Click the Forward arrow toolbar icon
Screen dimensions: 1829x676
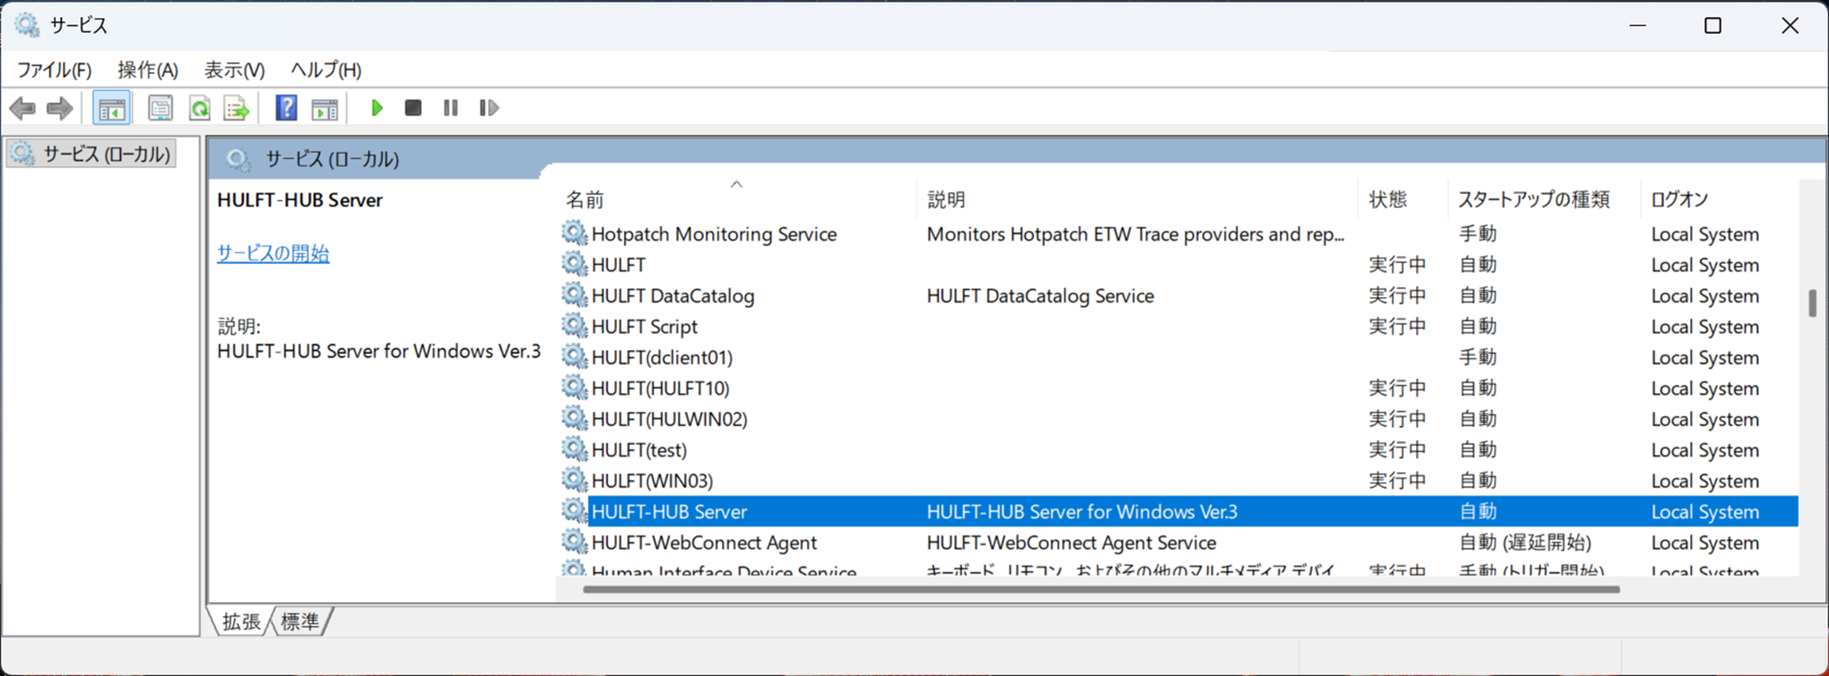click(60, 109)
